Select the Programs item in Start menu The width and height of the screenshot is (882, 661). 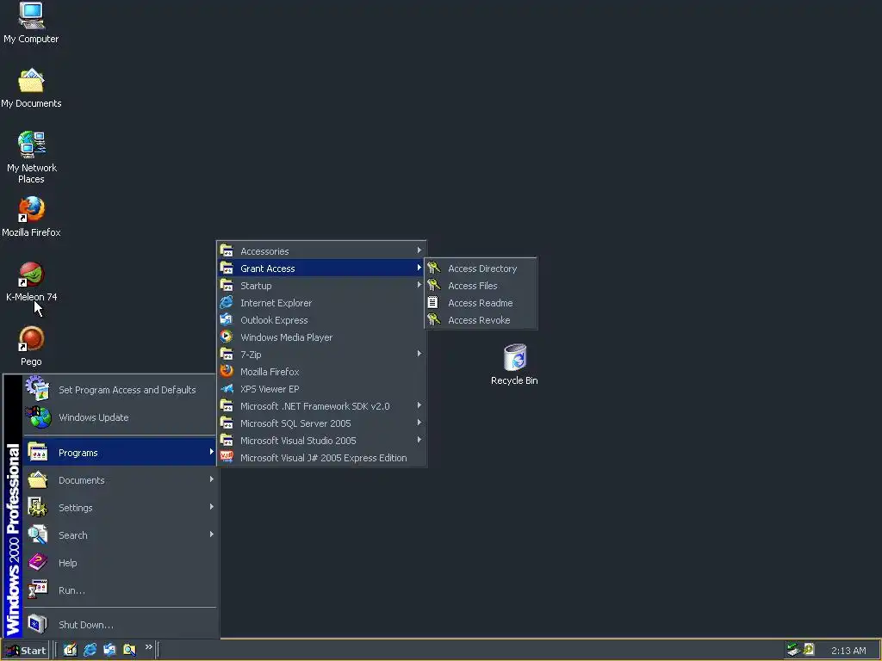[x=119, y=453]
